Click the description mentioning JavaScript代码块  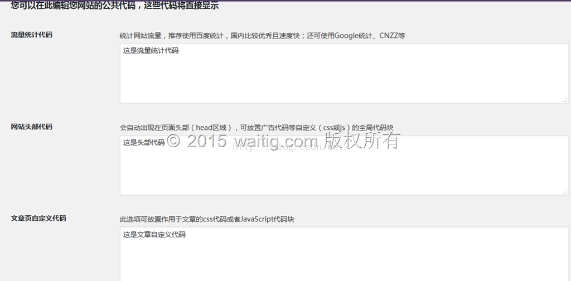[x=207, y=220]
